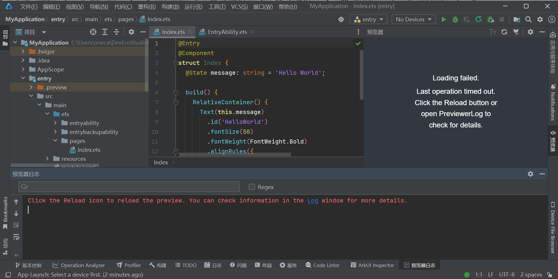558x279 pixels.
Task: Minimize the previewer log panel
Action: click(542, 174)
